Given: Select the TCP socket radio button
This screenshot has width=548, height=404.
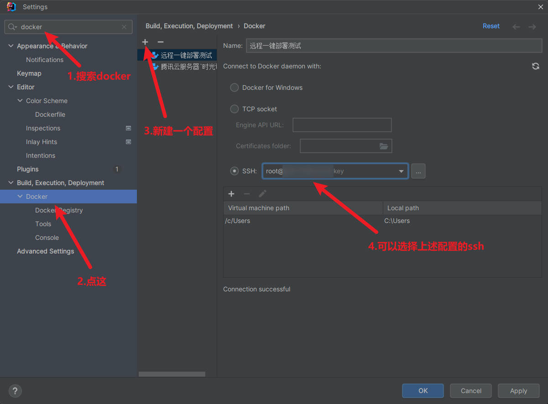Looking at the screenshot, I should click(235, 109).
